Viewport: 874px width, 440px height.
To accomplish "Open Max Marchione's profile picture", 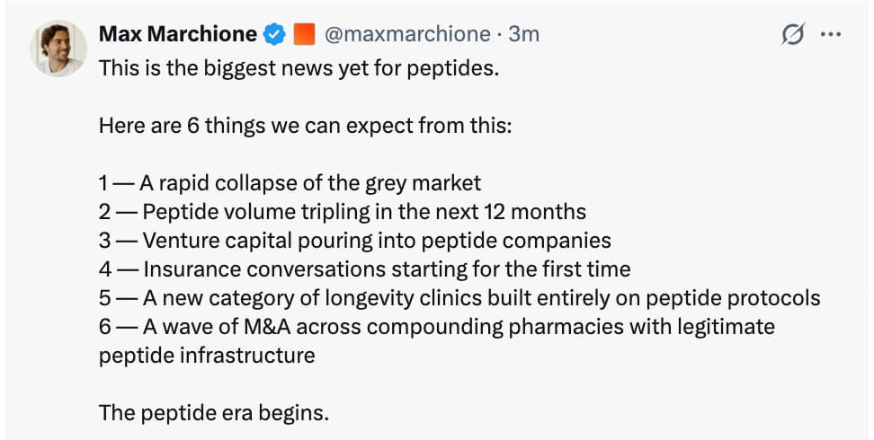I will coord(61,48).
